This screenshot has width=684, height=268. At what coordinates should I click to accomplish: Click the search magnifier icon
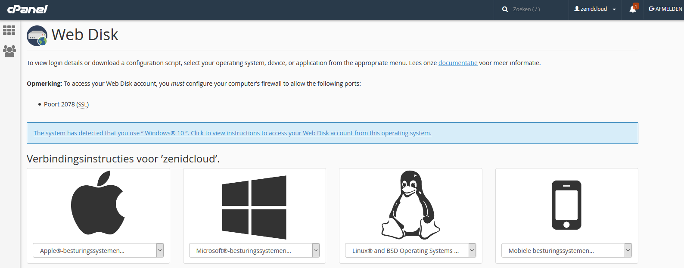(x=505, y=9)
